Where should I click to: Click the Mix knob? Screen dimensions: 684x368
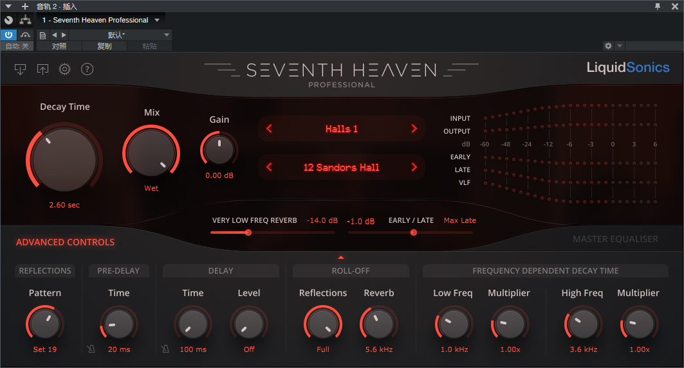151,153
